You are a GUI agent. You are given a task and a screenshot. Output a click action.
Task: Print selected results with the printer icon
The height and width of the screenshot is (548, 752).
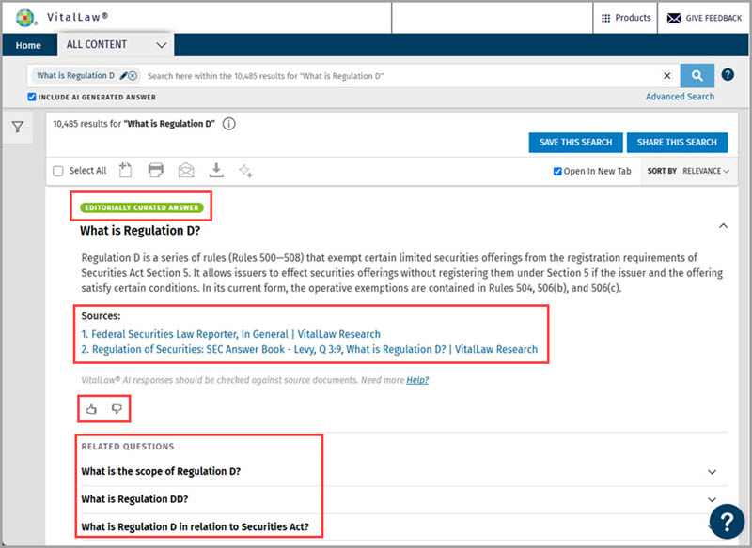coord(155,170)
